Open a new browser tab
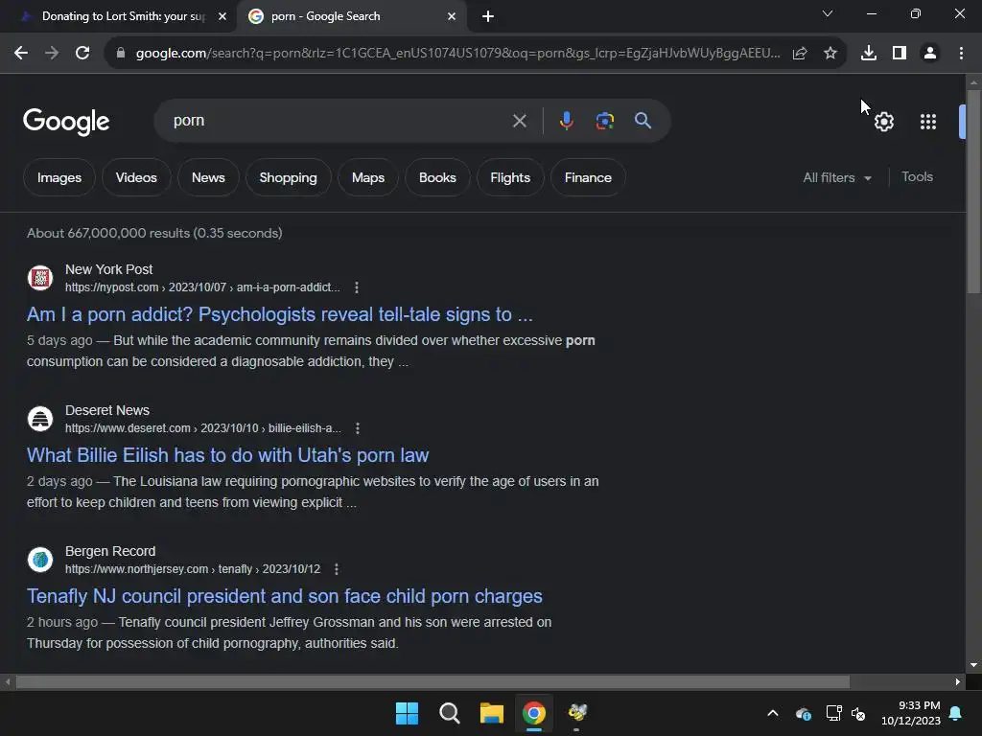Screen dimensions: 982x736 pos(488,16)
